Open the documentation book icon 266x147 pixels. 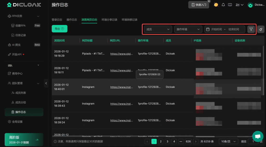coord(230,5)
